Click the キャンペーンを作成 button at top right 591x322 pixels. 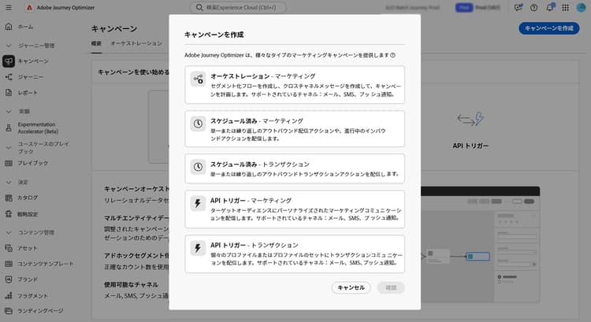548,28
